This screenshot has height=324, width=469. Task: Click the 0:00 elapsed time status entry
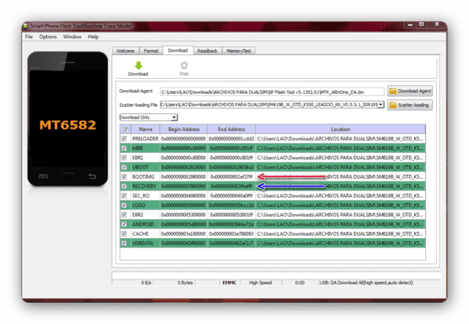tap(300, 283)
